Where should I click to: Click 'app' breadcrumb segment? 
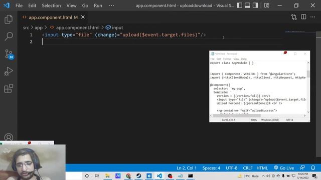[39, 27]
